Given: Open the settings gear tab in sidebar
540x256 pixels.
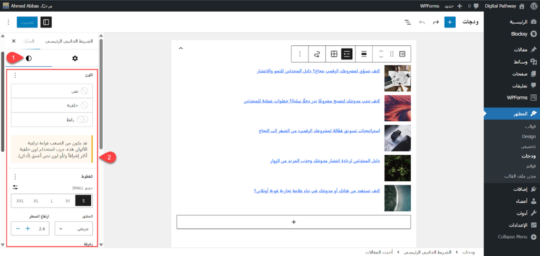Looking at the screenshot, I should (x=75, y=58).
